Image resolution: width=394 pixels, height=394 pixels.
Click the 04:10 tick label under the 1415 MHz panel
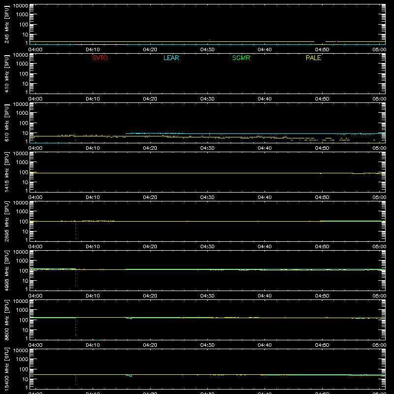(93, 197)
